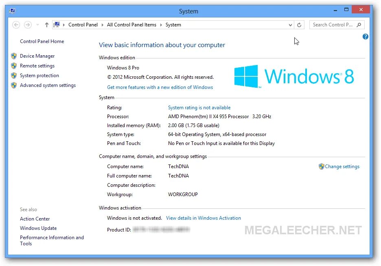Viewport: 381px width, 266px height.
Task: Click the View basic information heading
Action: pyautogui.click(x=162, y=45)
